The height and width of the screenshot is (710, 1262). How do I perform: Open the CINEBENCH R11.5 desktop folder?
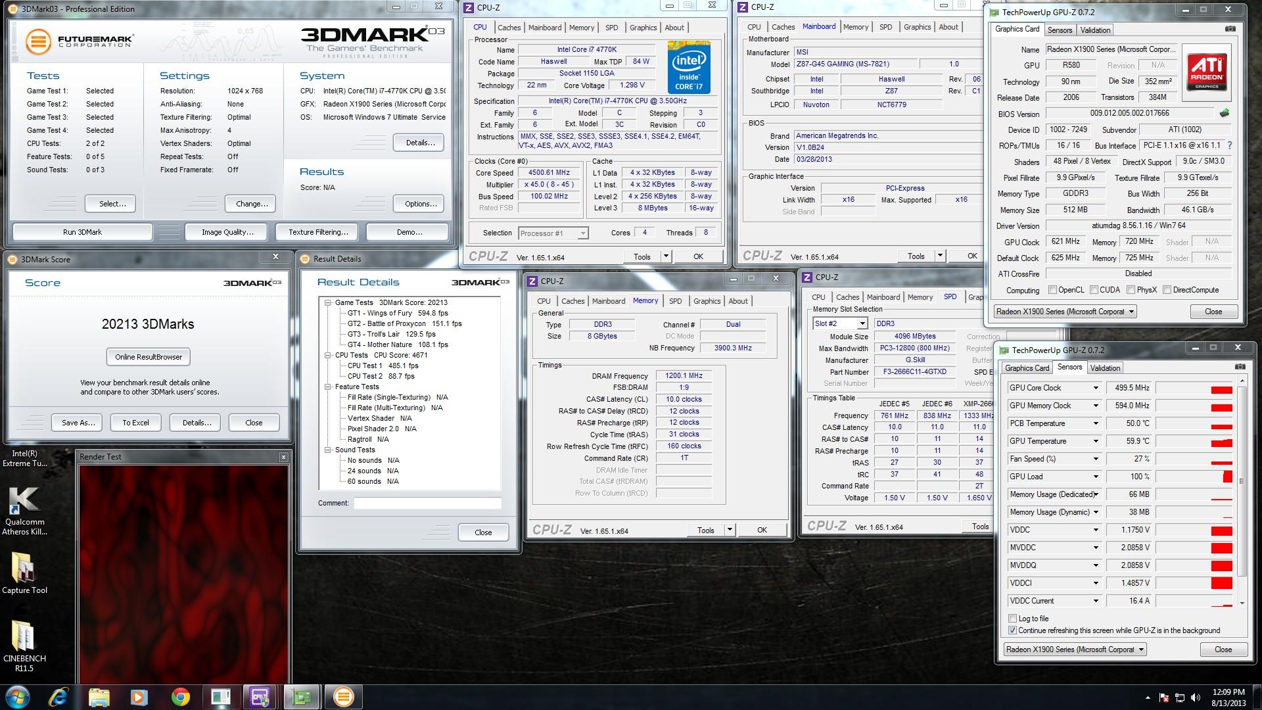(x=24, y=646)
